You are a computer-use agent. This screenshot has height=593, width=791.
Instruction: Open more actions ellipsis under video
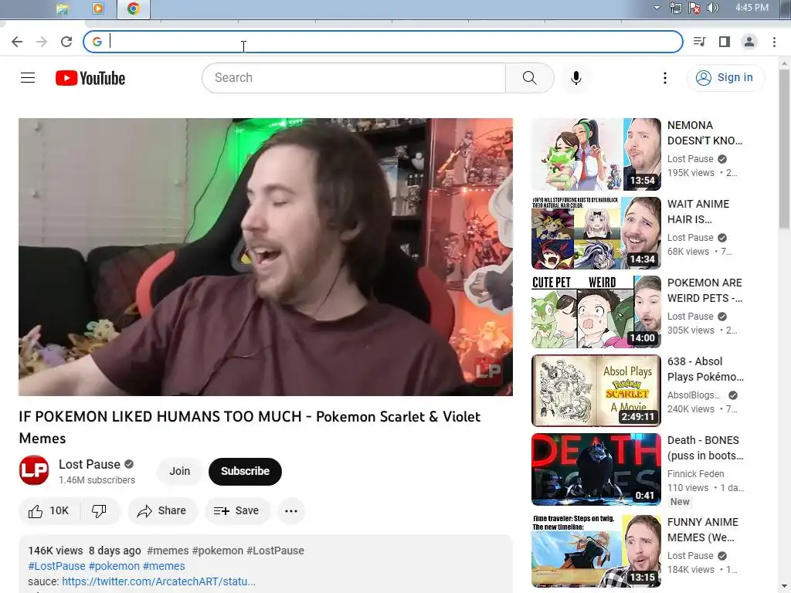(291, 511)
